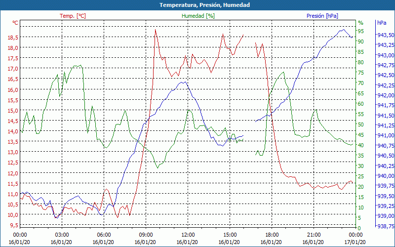The image size is (395, 247).
Task: Select the '13,5' temperature tick label
Action: [x=13, y=142]
